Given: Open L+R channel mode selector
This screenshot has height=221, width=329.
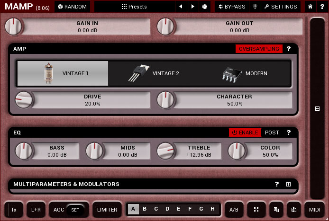Looking at the screenshot, I should coord(36,210).
